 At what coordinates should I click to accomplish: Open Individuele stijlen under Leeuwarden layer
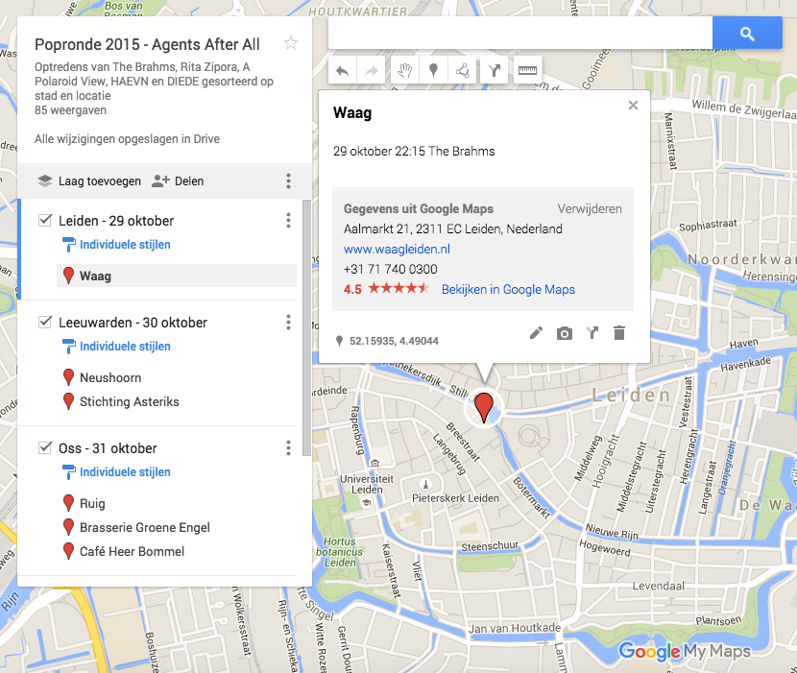pos(125,347)
